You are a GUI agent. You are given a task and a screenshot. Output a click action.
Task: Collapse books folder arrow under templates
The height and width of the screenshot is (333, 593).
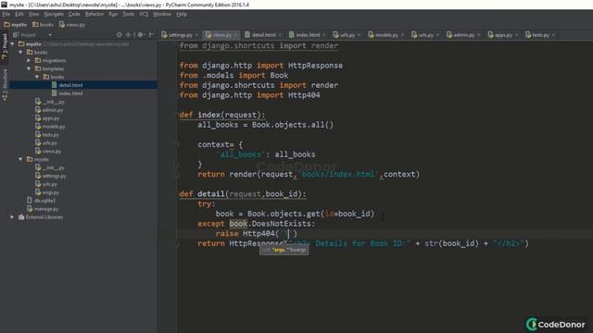pos(37,77)
